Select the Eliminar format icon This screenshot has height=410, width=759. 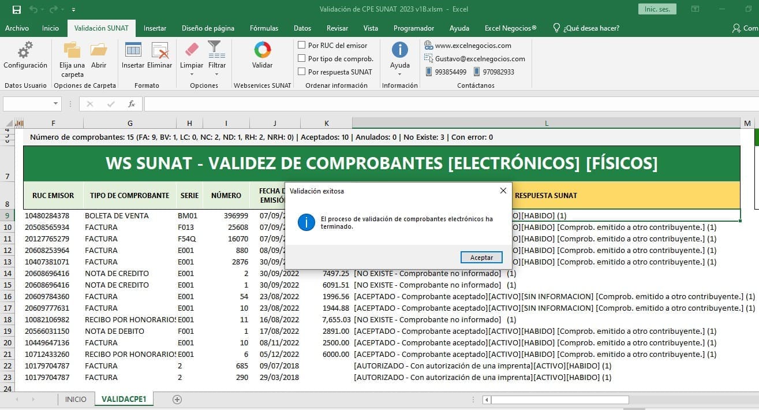[159, 57]
